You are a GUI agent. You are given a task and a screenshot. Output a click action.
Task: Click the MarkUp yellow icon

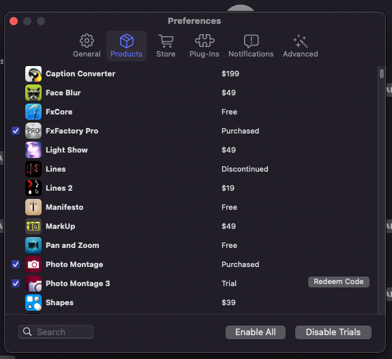point(33,226)
